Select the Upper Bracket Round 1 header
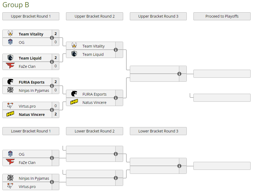Image resolution: width=253 pixels, height=192 pixels. [x=31, y=16]
